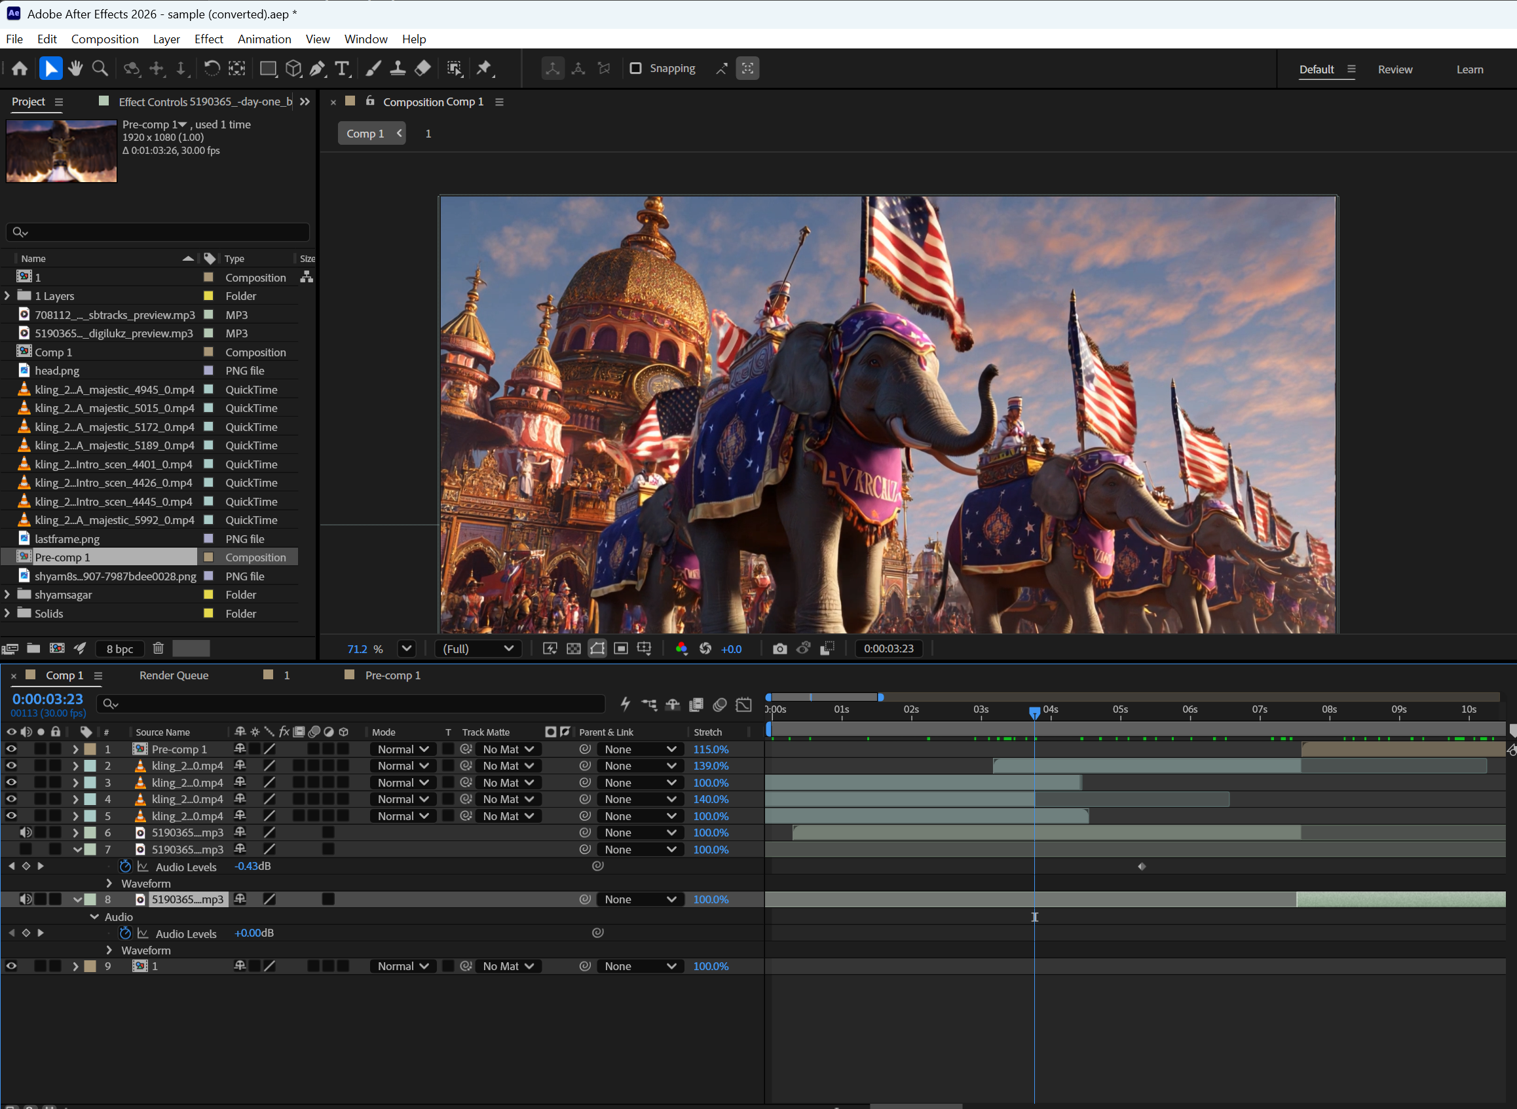The width and height of the screenshot is (1517, 1109).
Task: Open Parent dropdown for layer 4
Action: point(640,800)
